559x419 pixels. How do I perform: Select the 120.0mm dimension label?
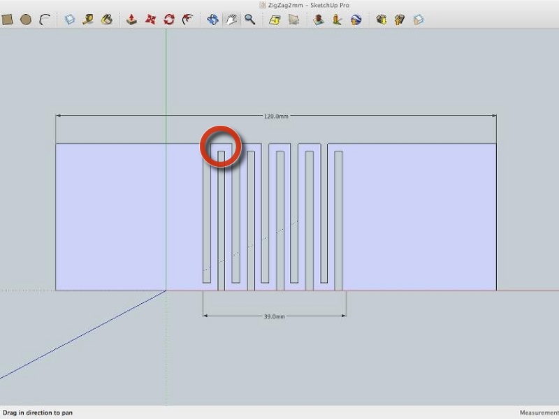click(276, 116)
